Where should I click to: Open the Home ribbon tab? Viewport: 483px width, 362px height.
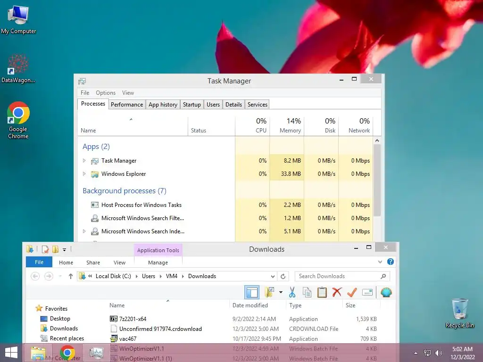(x=66, y=263)
